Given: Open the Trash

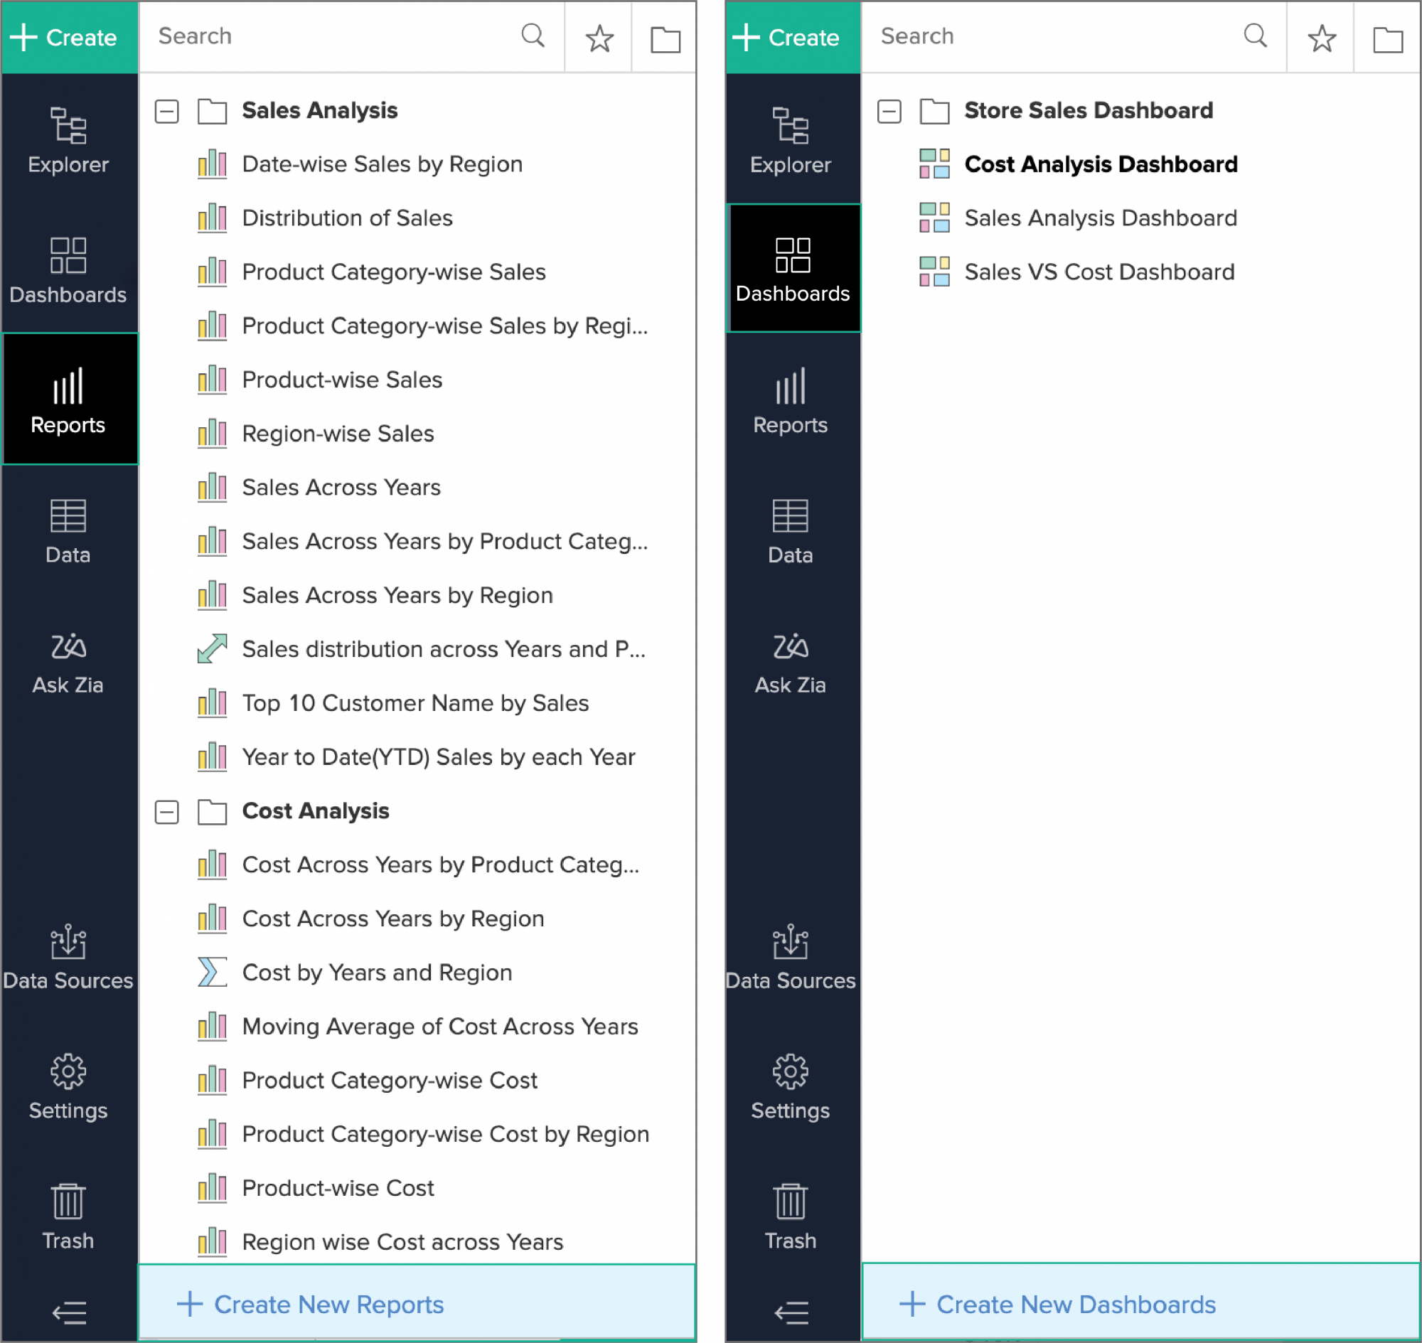Looking at the screenshot, I should pyautogui.click(x=68, y=1217).
